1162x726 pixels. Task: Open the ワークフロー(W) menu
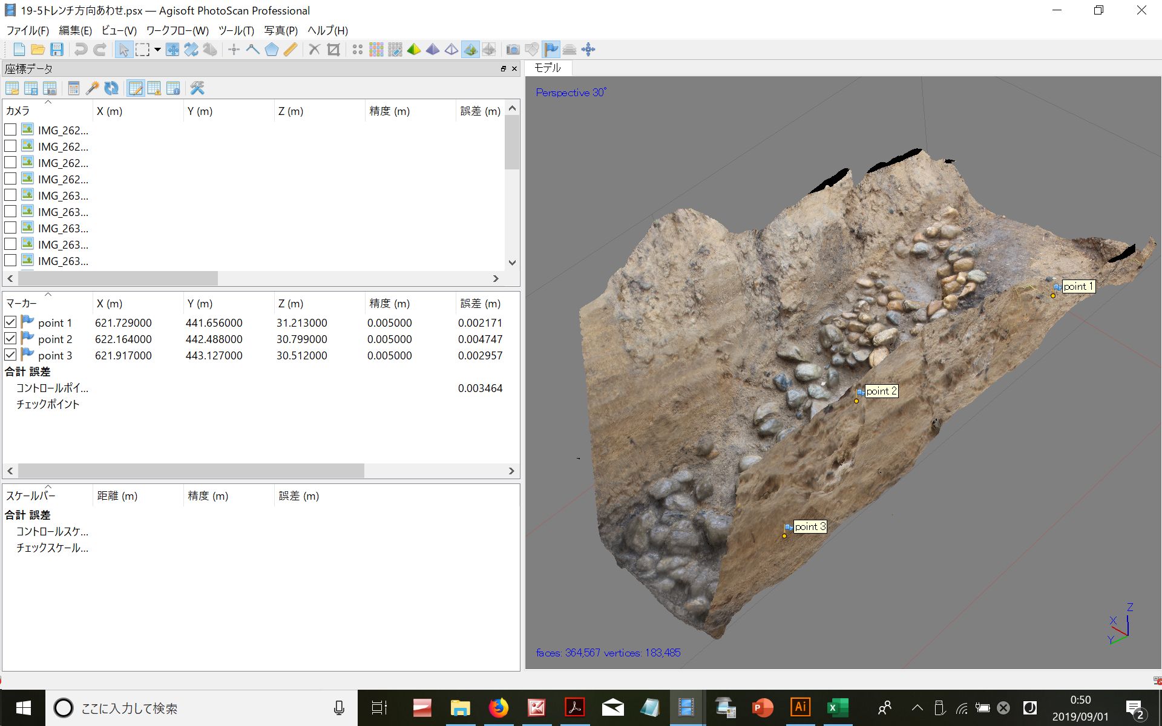coord(177,30)
